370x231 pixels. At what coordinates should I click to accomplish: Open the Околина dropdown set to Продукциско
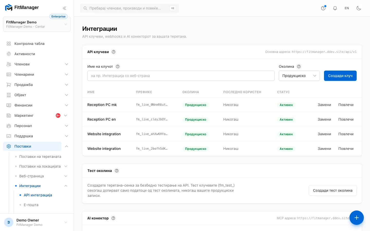(x=299, y=76)
